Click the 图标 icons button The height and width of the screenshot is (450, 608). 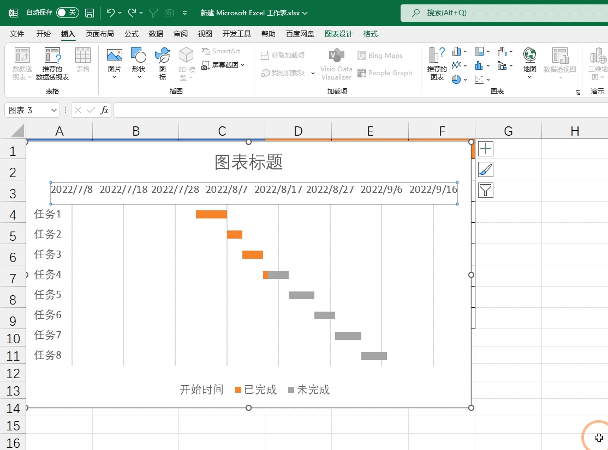pos(163,63)
